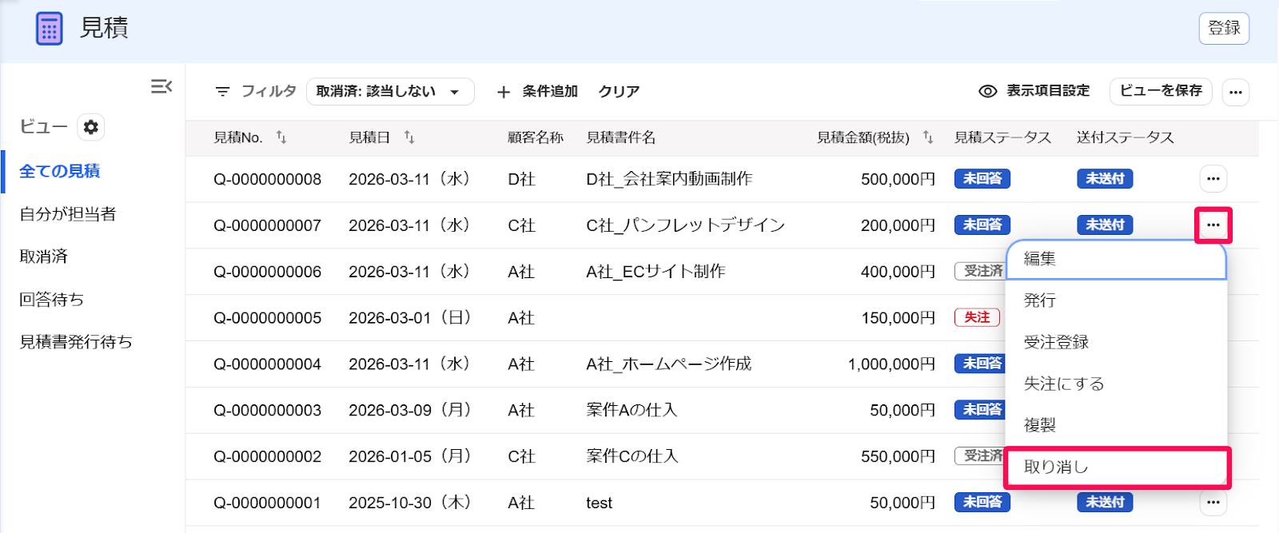The width and height of the screenshot is (1279, 533).
Task: Click the filter icon next to フィルタ
Action: click(222, 92)
